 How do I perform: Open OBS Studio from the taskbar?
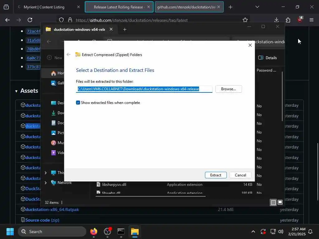coord(107,232)
